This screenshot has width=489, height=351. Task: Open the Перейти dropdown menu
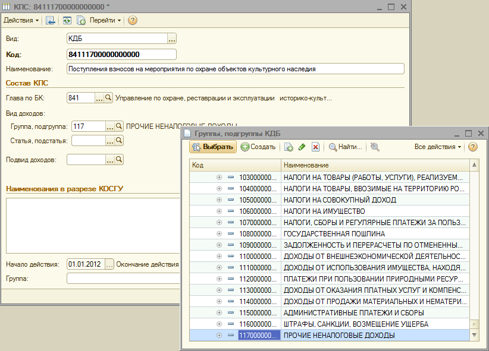105,20
